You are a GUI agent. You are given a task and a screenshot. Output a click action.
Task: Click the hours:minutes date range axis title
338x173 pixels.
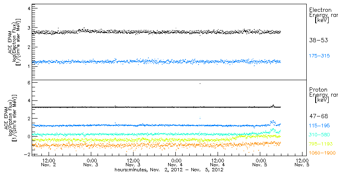(x=169, y=170)
